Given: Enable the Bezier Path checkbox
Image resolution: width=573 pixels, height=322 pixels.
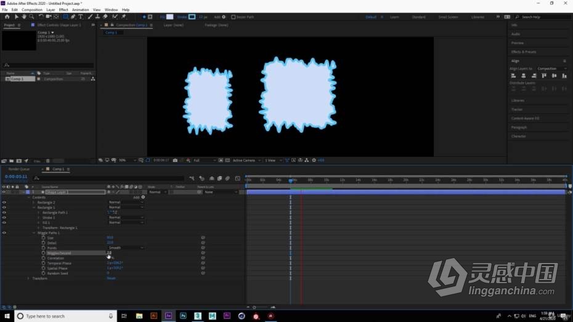Looking at the screenshot, I should tap(234, 17).
